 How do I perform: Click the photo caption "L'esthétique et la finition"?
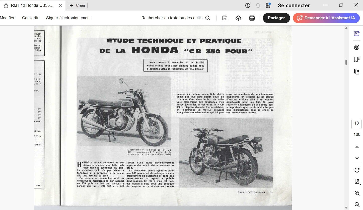click(x=149, y=152)
